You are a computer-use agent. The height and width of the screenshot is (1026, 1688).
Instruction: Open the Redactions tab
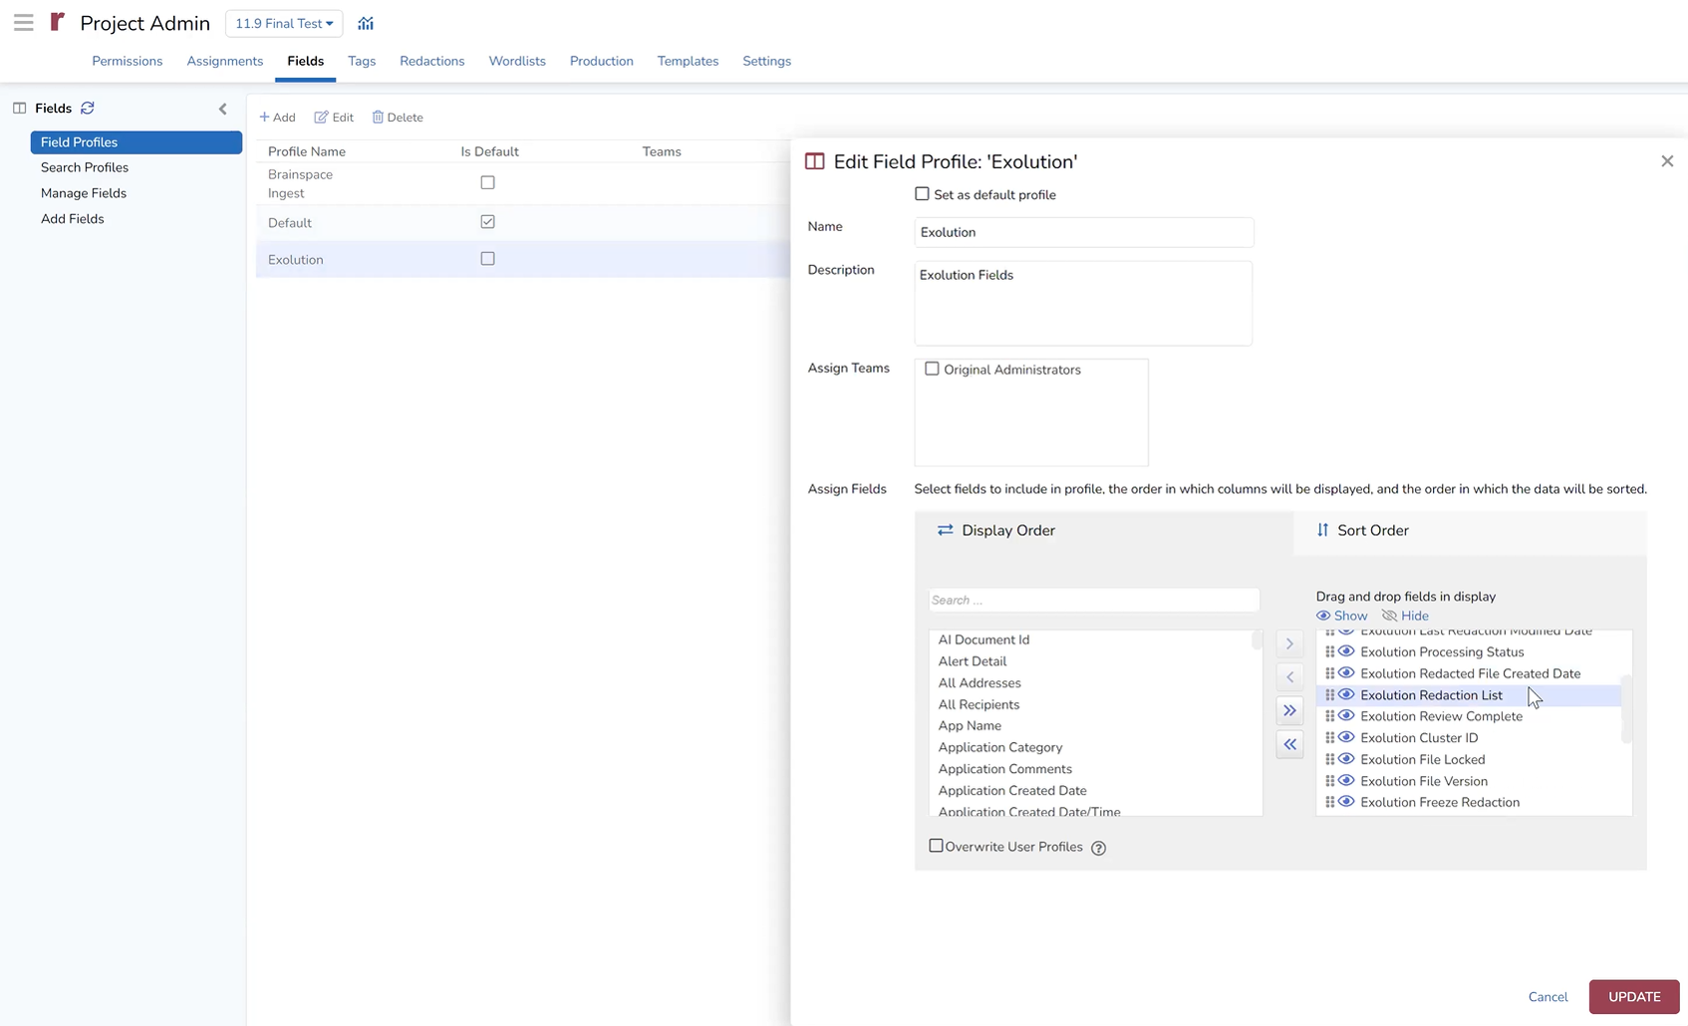(431, 61)
